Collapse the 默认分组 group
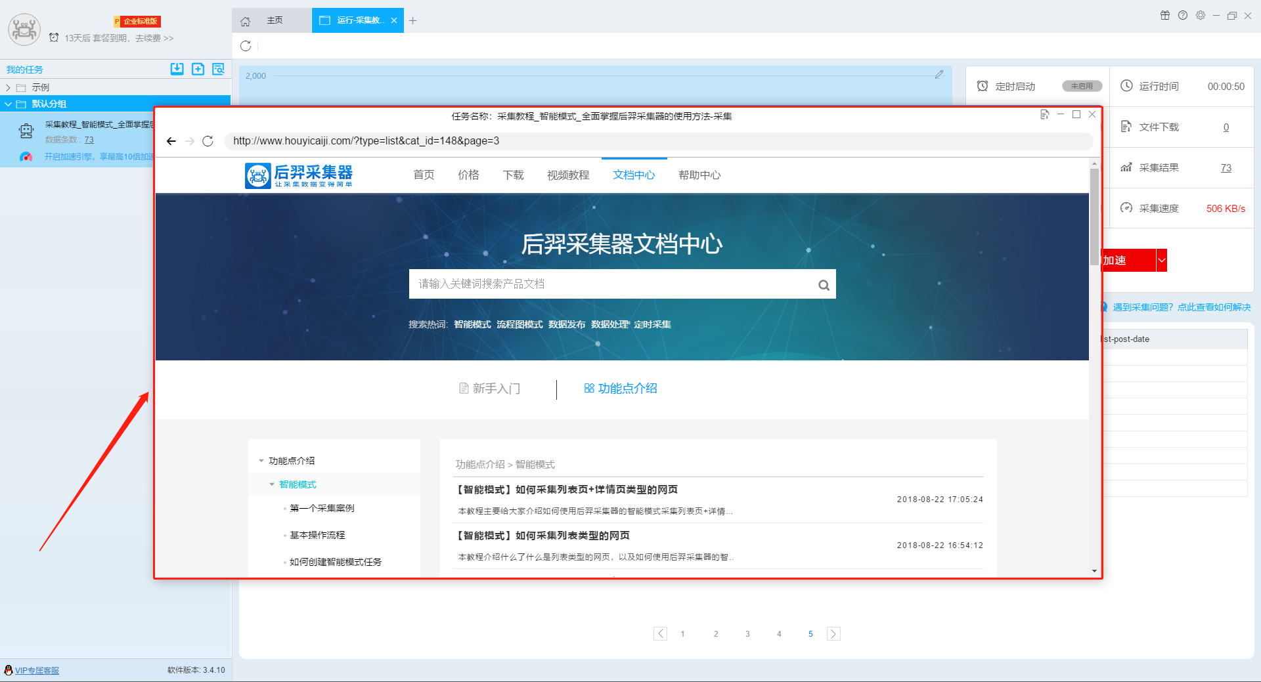Screen dimensions: 1261x682 (8, 104)
